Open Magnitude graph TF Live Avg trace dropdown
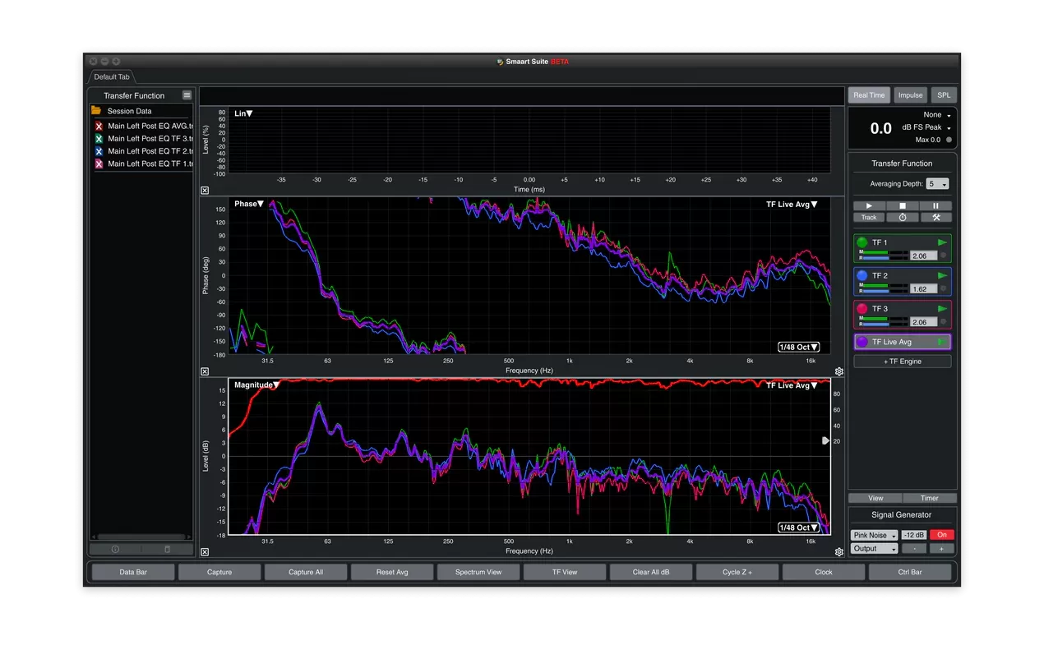The width and height of the screenshot is (1044, 645). [792, 385]
